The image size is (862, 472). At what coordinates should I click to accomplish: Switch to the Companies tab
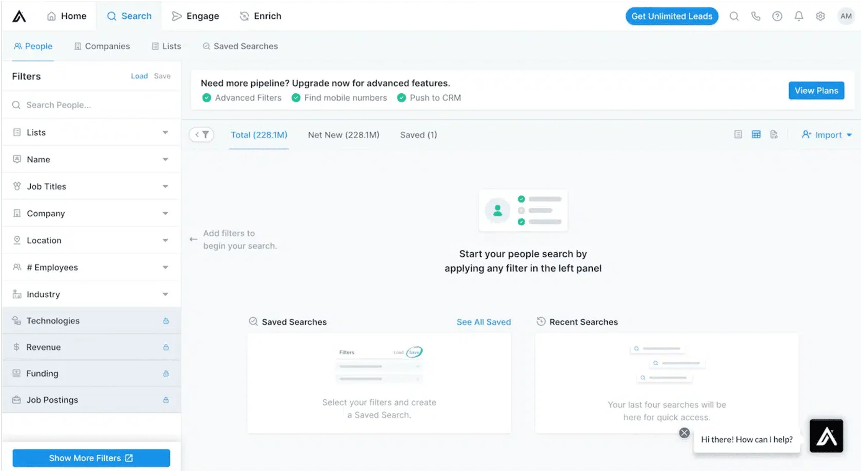[102, 46]
